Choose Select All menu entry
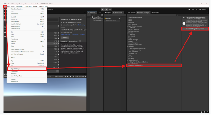This screenshot has width=211, height=115. point(27,17)
